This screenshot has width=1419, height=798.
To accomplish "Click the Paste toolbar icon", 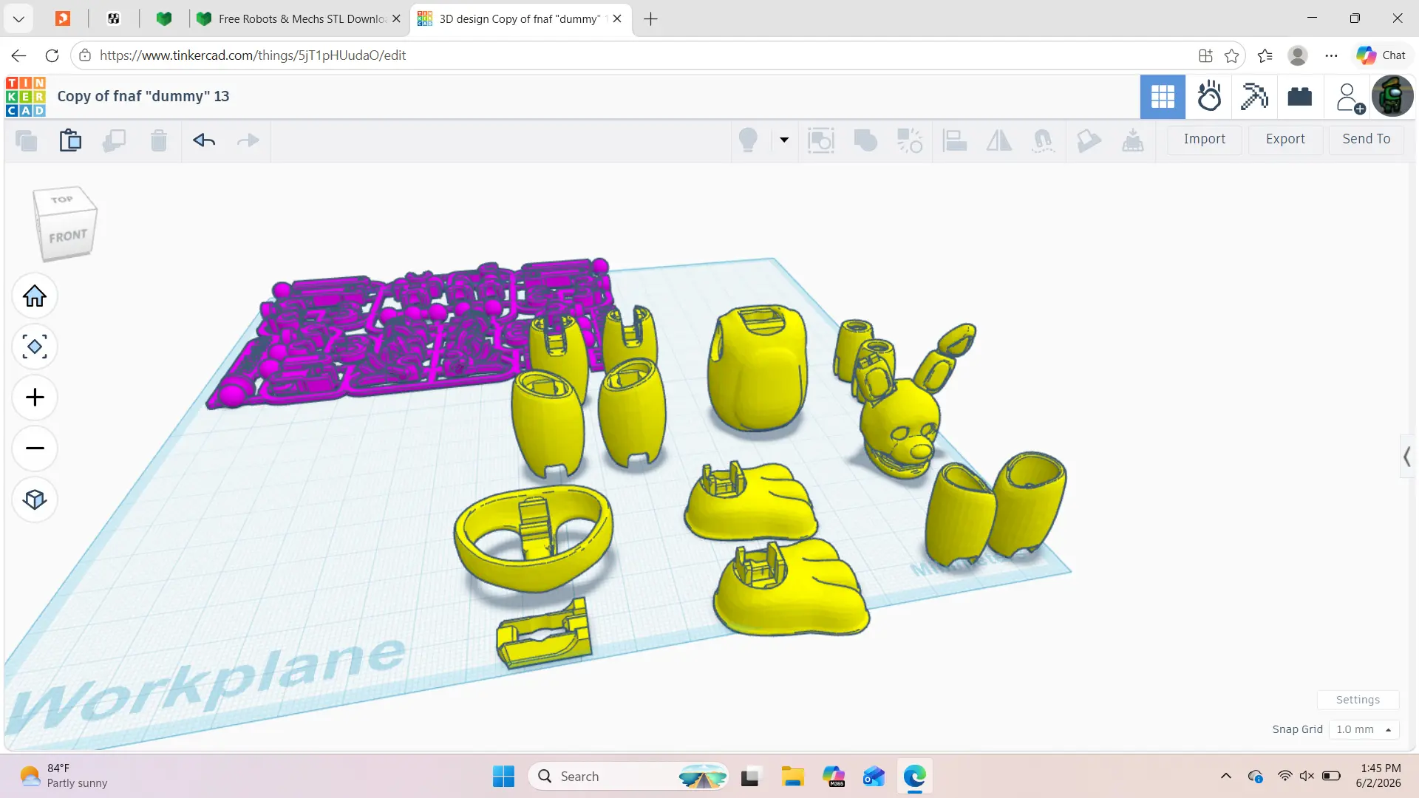I will pos(70,140).
